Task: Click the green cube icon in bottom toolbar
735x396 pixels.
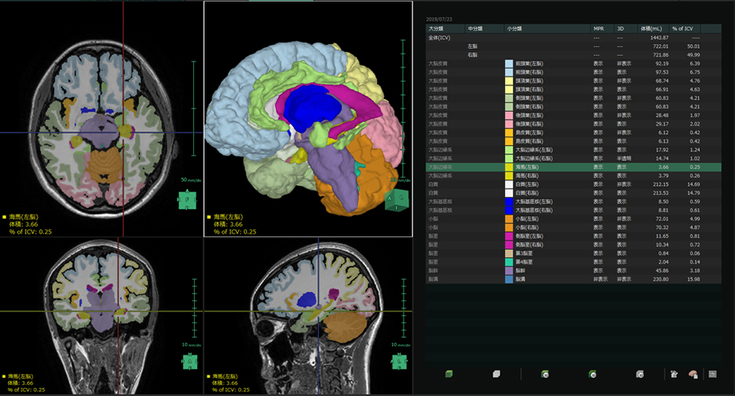Action: click(449, 374)
